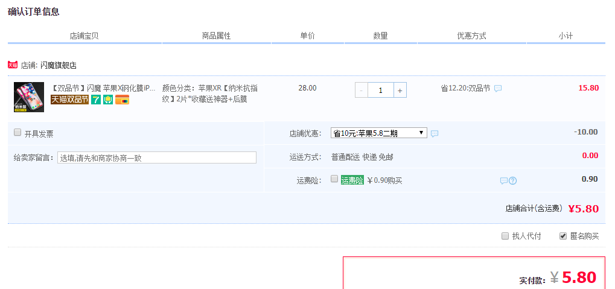Click the 运送方式 label
Image resolution: width=615 pixels, height=289 pixels.
click(305, 157)
